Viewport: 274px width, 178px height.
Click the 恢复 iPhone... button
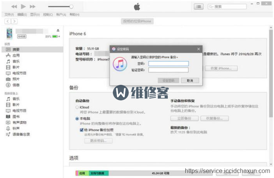221,68
